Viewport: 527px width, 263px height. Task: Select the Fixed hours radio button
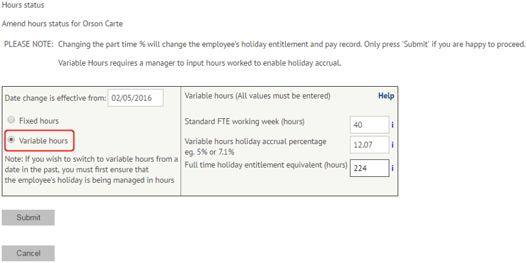pyautogui.click(x=11, y=120)
